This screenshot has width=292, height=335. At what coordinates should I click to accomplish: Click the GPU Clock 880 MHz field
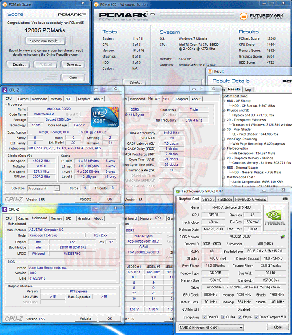(x=210, y=294)
